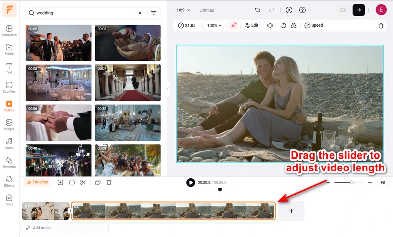This screenshot has width=393, height=237.
Task: Flip the selected video clip
Action: [294, 25]
